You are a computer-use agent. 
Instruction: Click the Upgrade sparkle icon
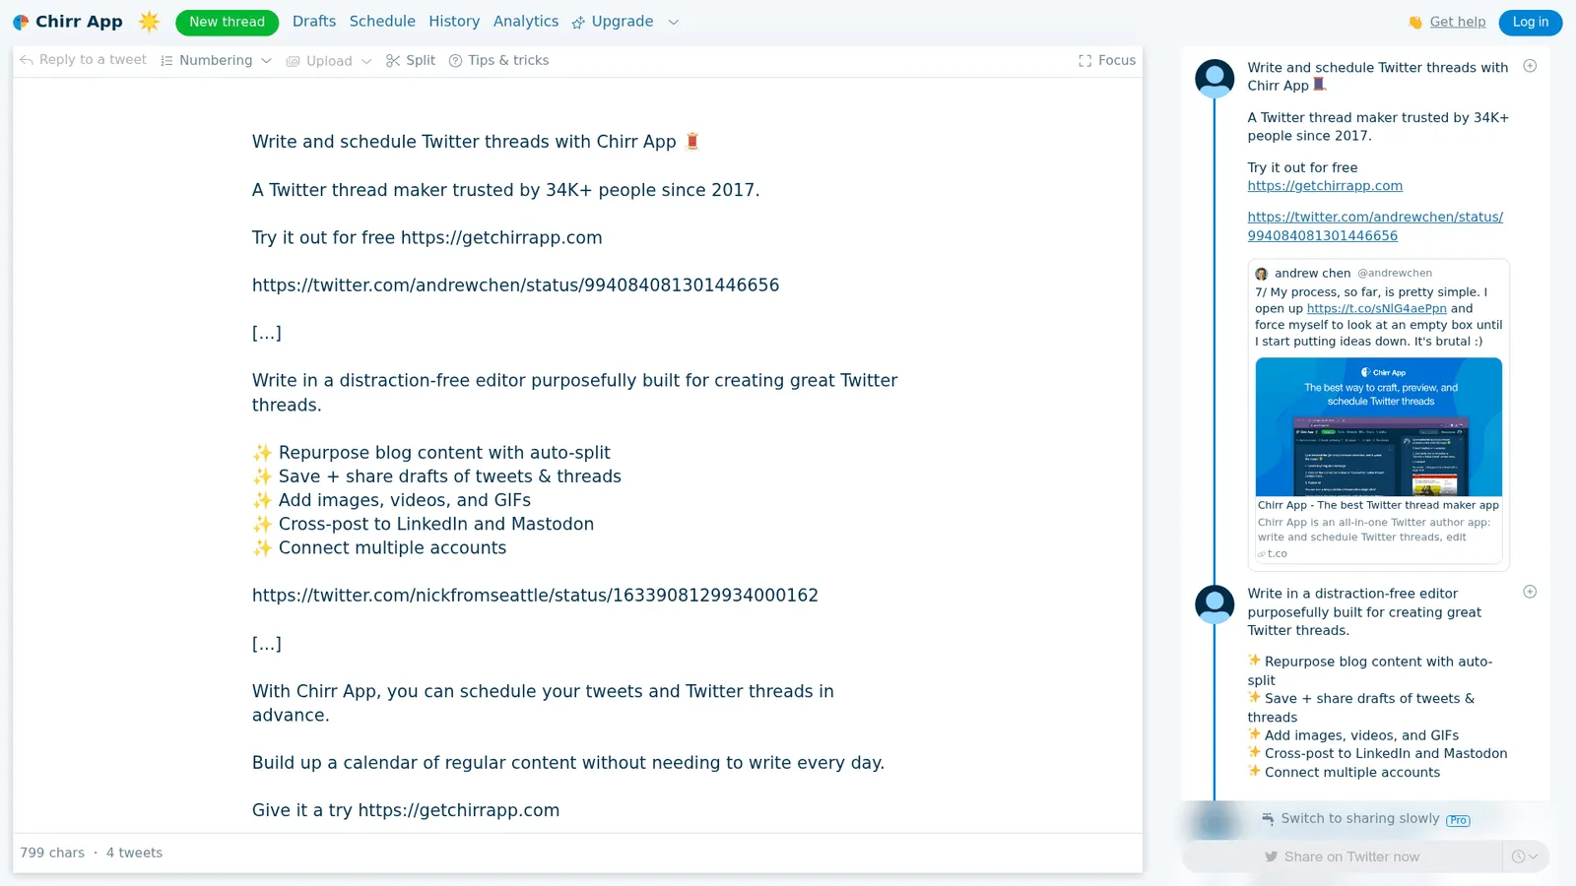click(x=578, y=23)
